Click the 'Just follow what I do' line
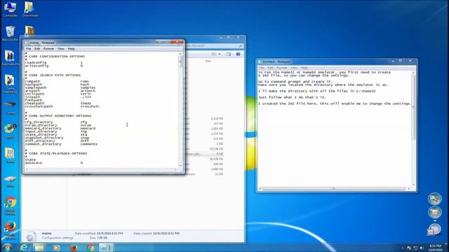The image size is (449, 252). (x=292, y=97)
